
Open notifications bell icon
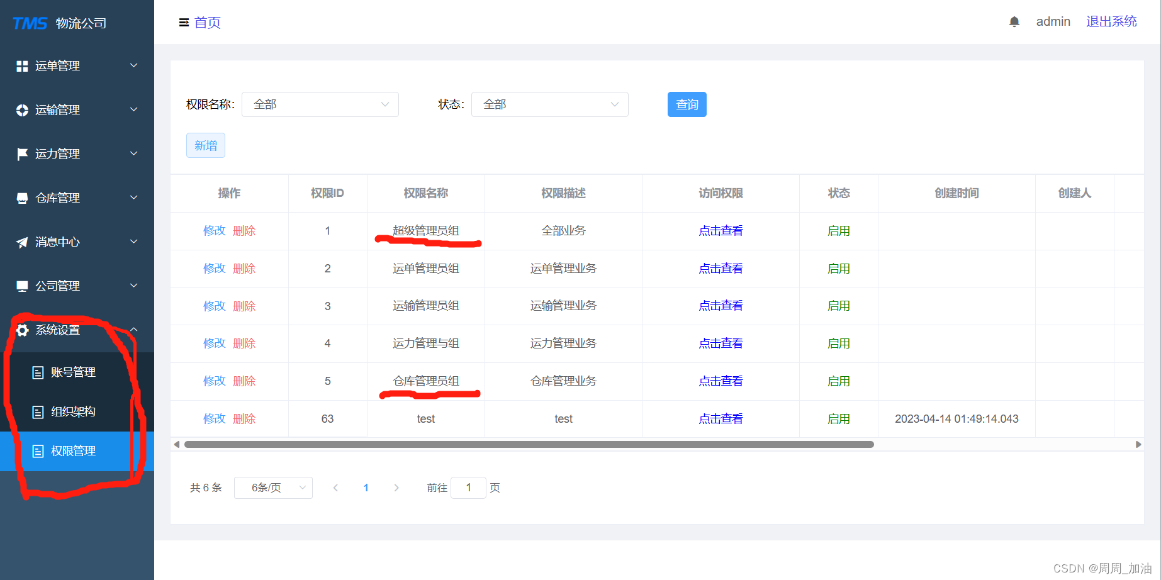point(1014,22)
